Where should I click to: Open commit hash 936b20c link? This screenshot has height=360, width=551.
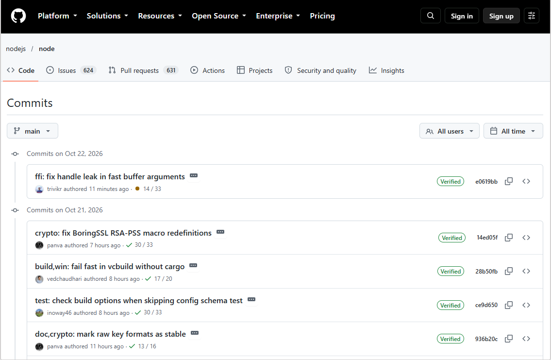pyautogui.click(x=486, y=339)
